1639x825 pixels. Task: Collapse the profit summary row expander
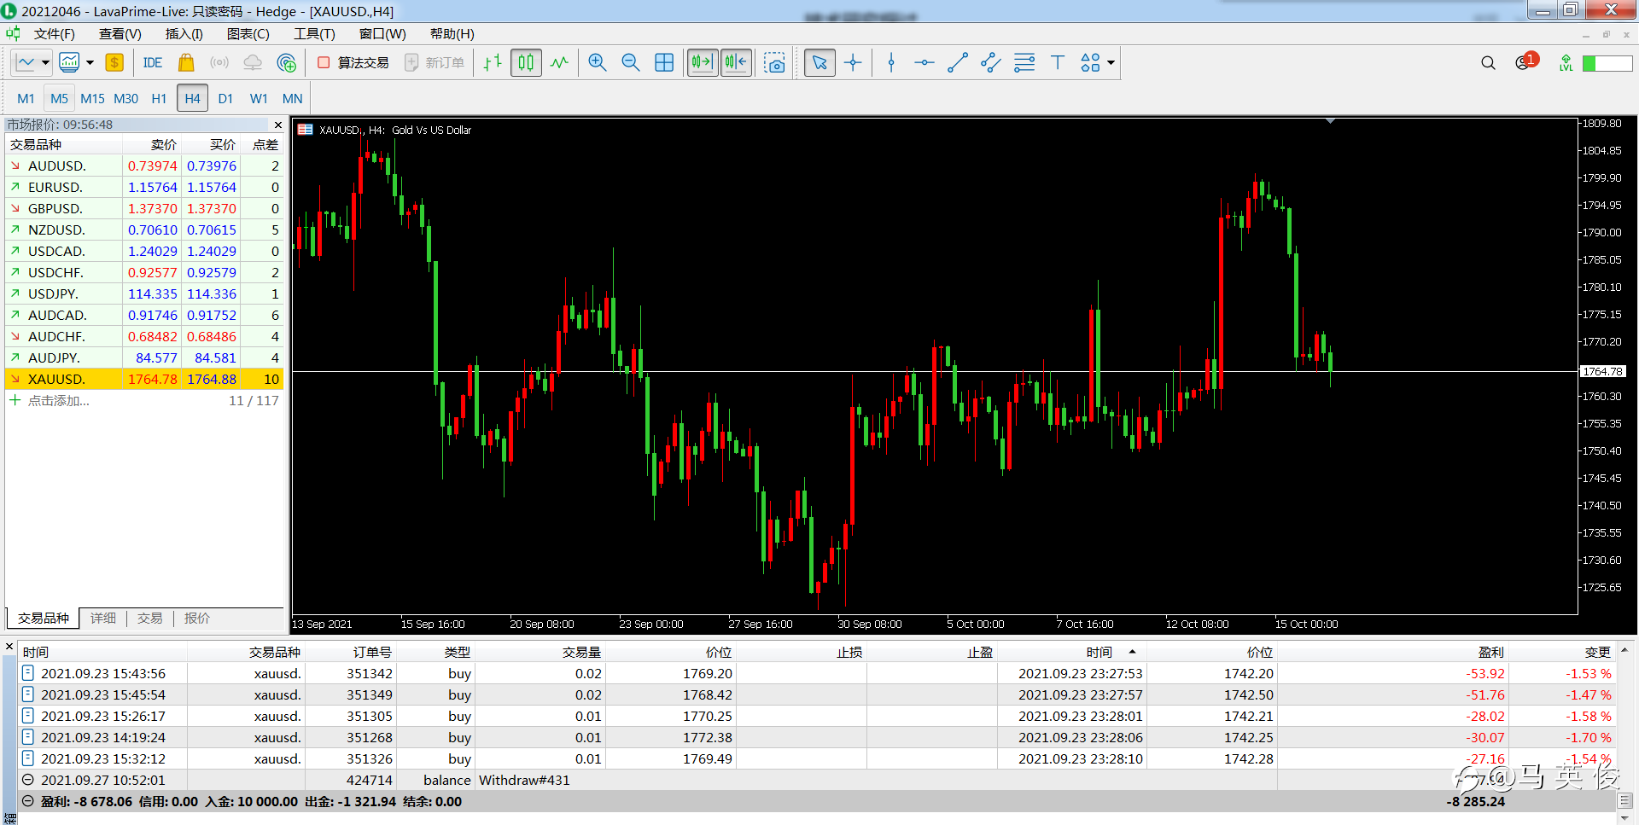coord(27,802)
